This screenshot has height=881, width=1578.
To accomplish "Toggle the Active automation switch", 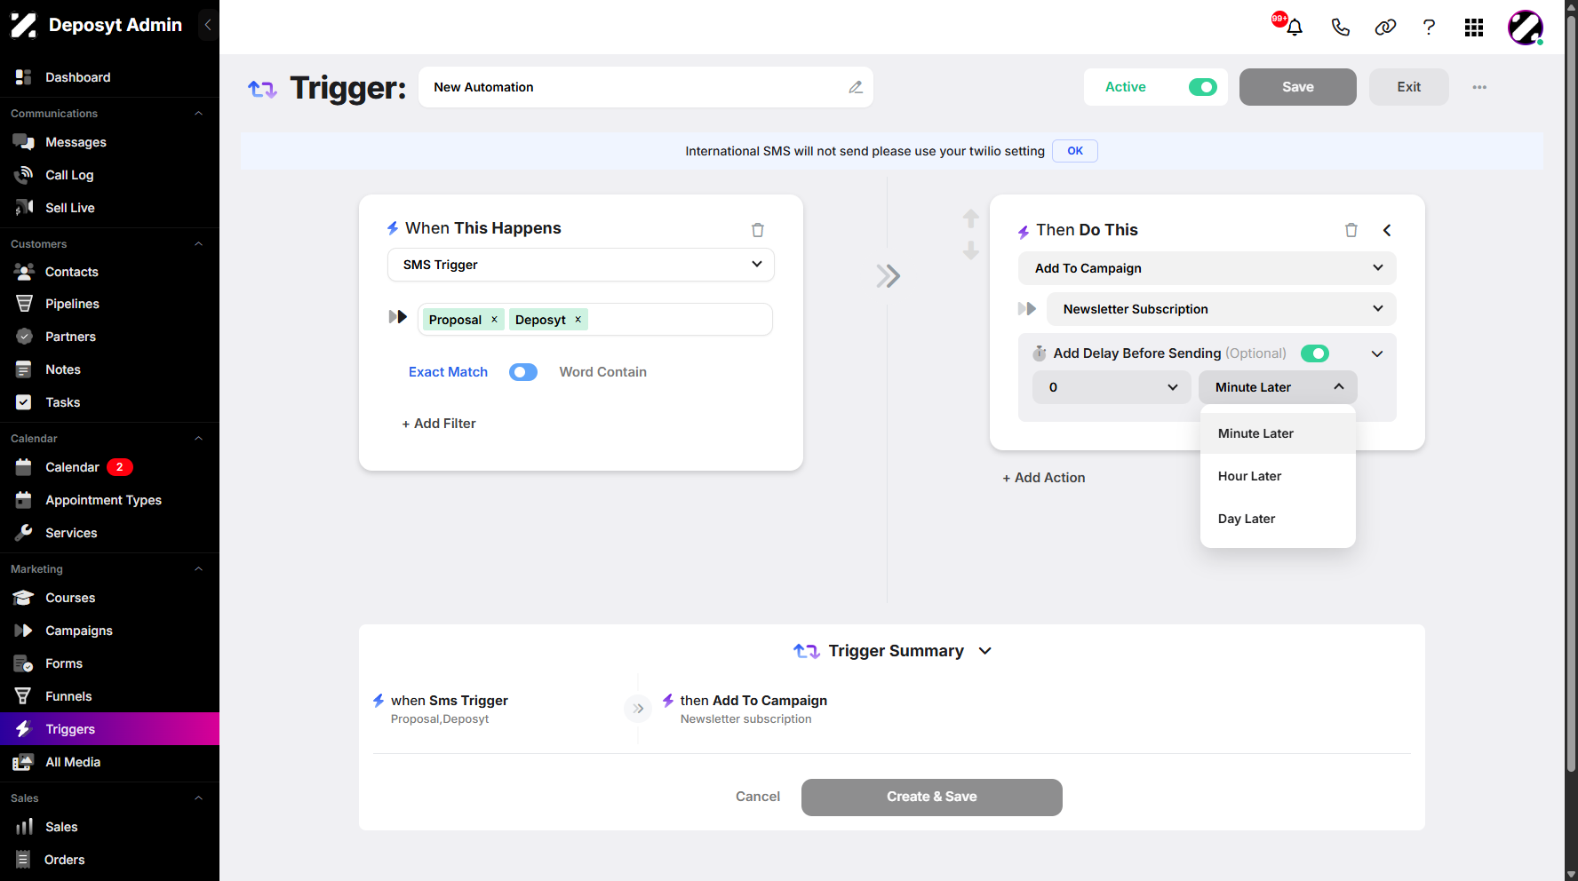I will point(1203,87).
